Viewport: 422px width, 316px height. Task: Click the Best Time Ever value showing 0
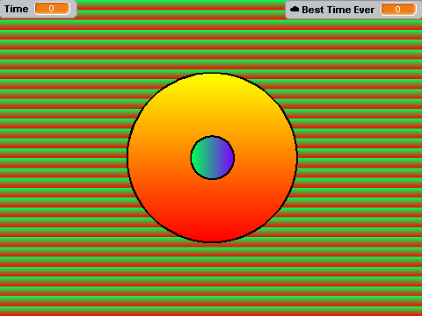[398, 10]
